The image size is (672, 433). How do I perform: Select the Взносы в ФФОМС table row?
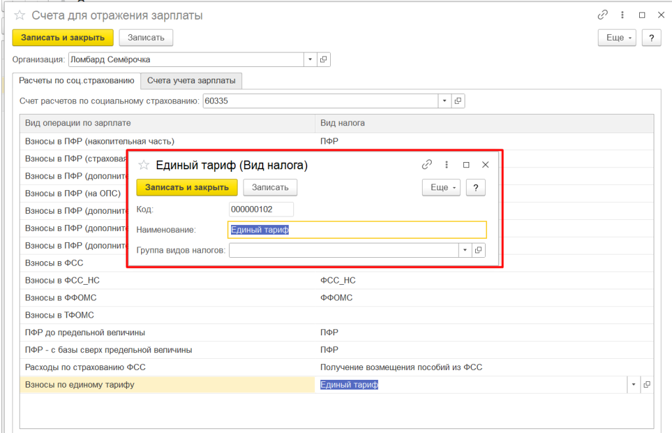[x=167, y=298]
